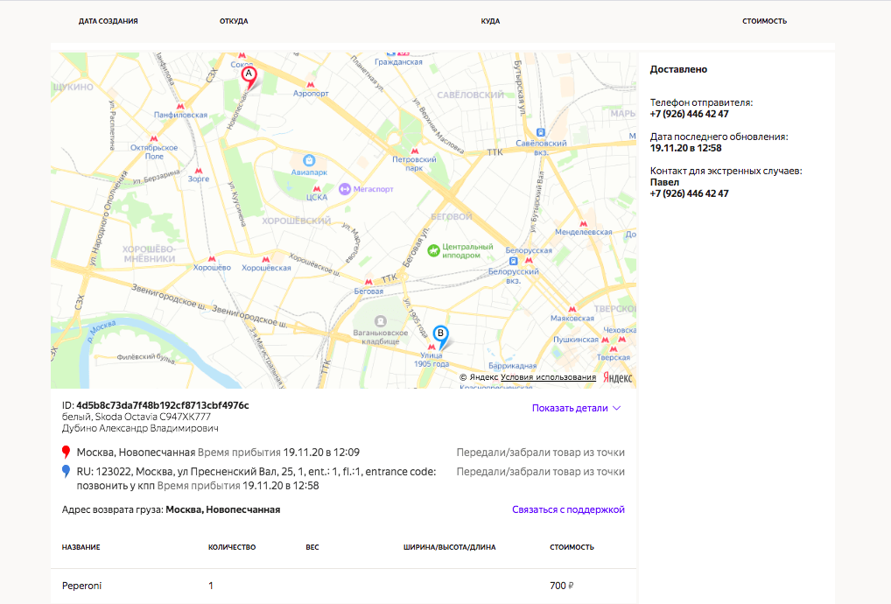Click the Белорусский вокзал railway icon
Screen dimensions: 891x604
pyautogui.click(x=513, y=262)
